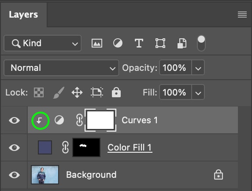Viewport: 252px width, 191px height.
Task: Filter for pixel layers icon
Action: [97, 43]
